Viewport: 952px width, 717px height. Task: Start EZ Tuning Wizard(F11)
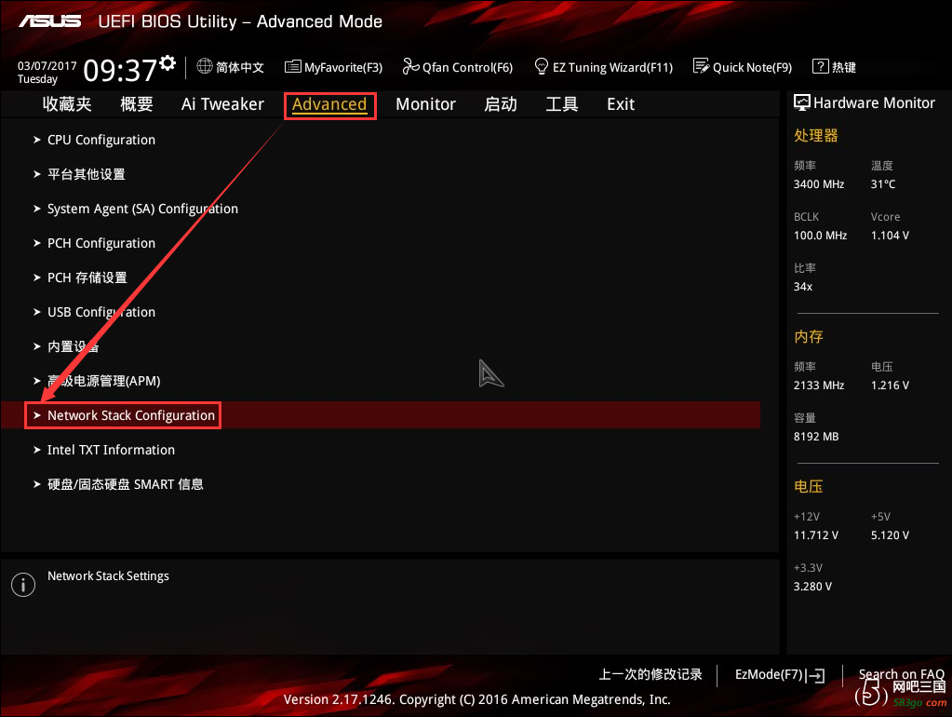pos(612,67)
